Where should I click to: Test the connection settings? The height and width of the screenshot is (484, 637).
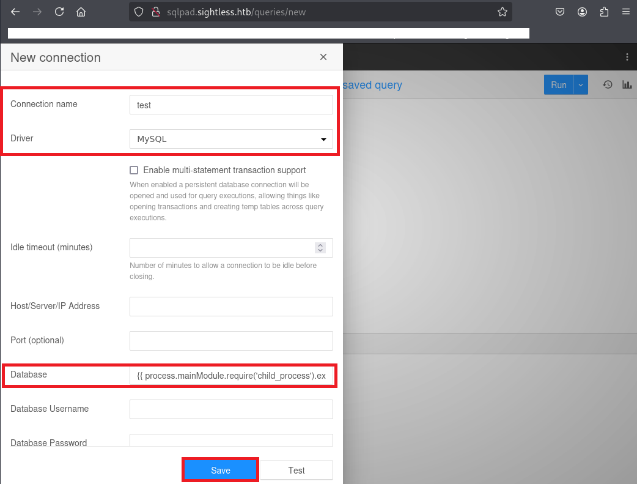point(296,470)
